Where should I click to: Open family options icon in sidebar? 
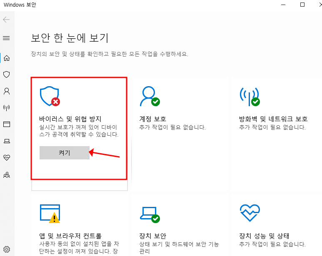pyautogui.click(x=7, y=175)
